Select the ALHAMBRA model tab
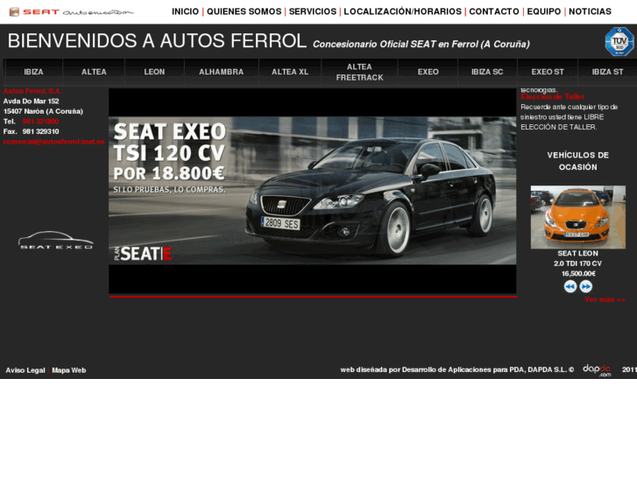 (x=222, y=72)
